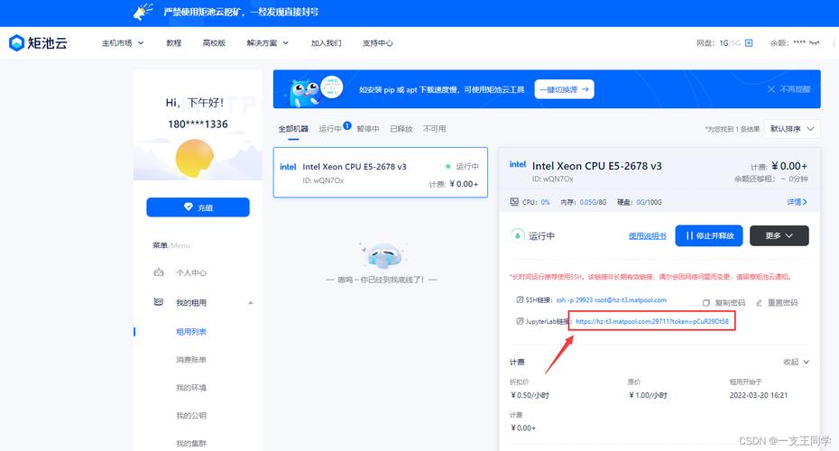Open the 高校版 nav item
839x451 pixels.
coord(214,42)
